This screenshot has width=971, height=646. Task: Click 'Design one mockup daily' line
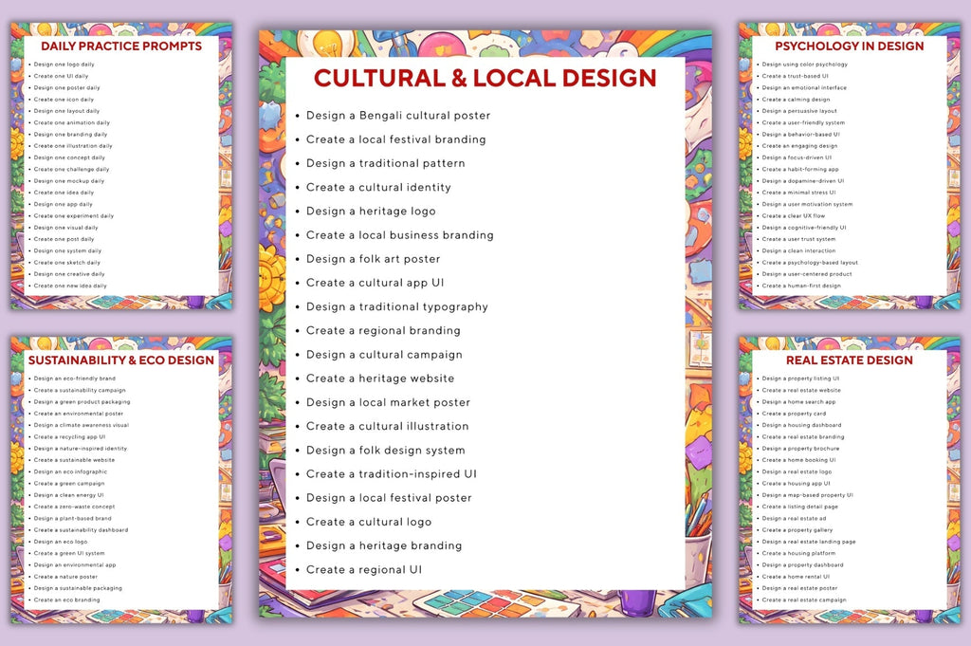click(68, 181)
